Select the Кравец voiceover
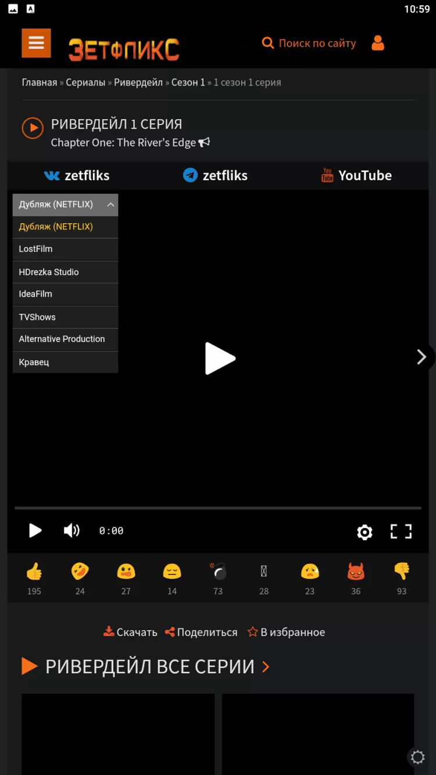Screen dimensions: 436x775 (65, 362)
